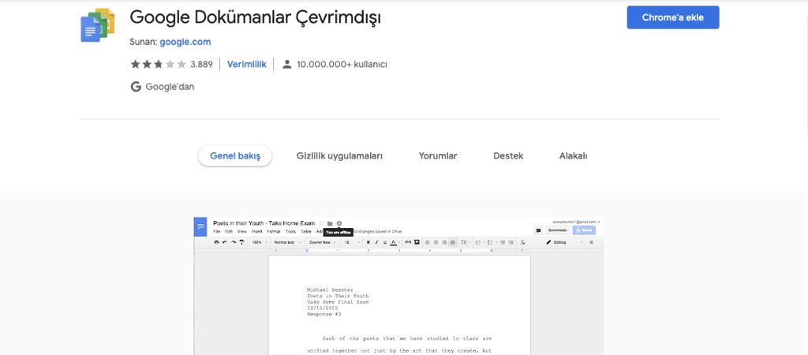
Task: Click the Undo arrow in Docs toolbar
Action: (x=225, y=242)
